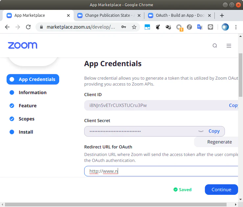
Task: Open the blue window-shaped extension icon
Action: pyautogui.click(x=147, y=27)
